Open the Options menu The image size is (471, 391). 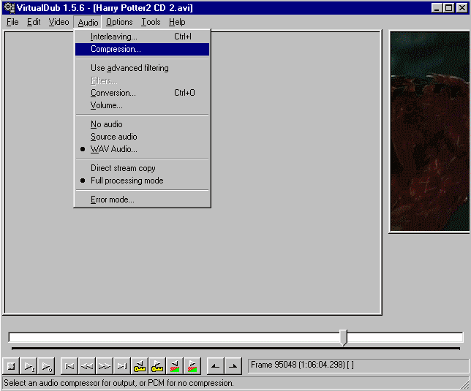coord(119,22)
